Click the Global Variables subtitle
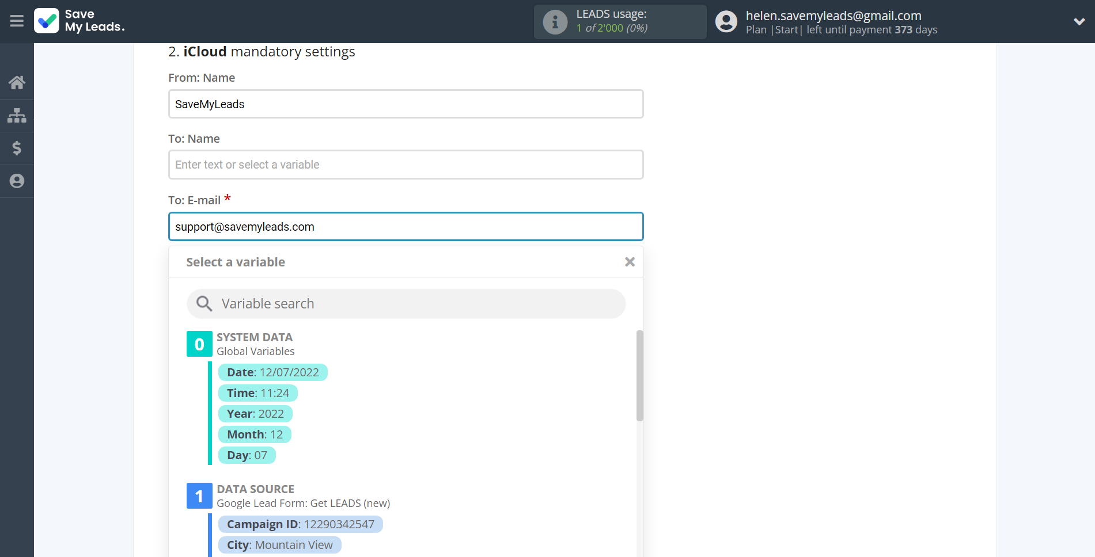 click(x=256, y=352)
